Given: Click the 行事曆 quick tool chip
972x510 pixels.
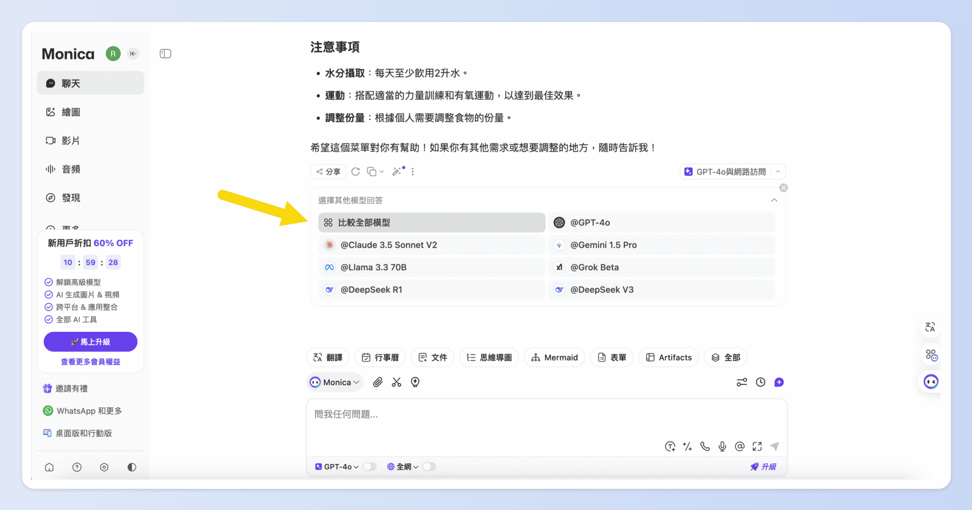Looking at the screenshot, I should [380, 357].
